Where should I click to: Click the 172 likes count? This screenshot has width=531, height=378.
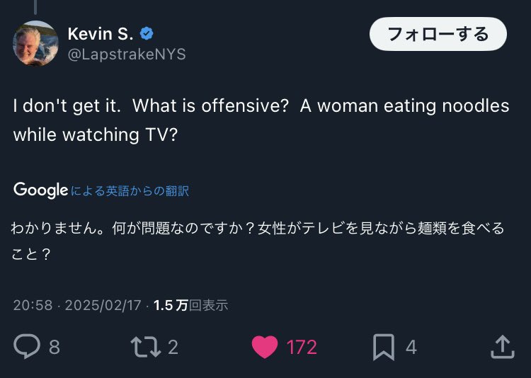coord(302,347)
